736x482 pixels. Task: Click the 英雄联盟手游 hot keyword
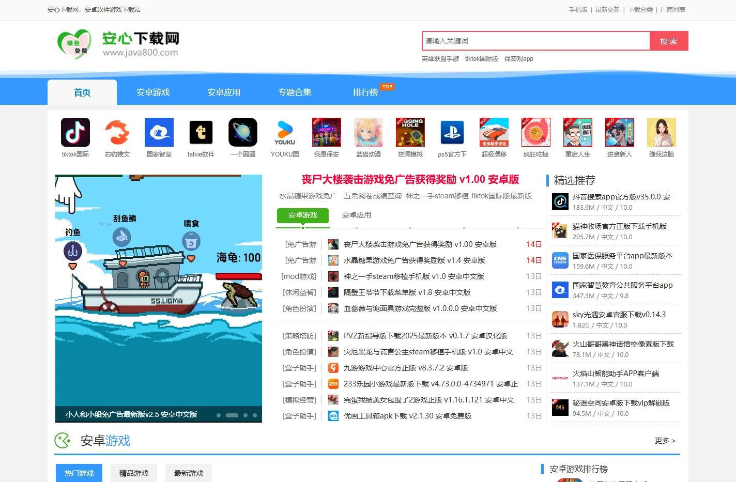(x=440, y=59)
